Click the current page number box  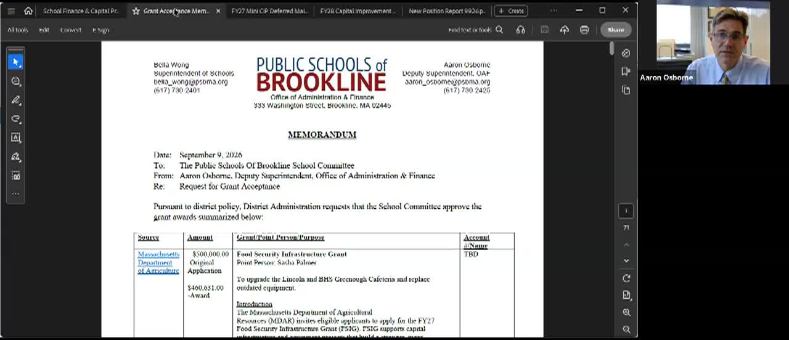[x=626, y=211]
